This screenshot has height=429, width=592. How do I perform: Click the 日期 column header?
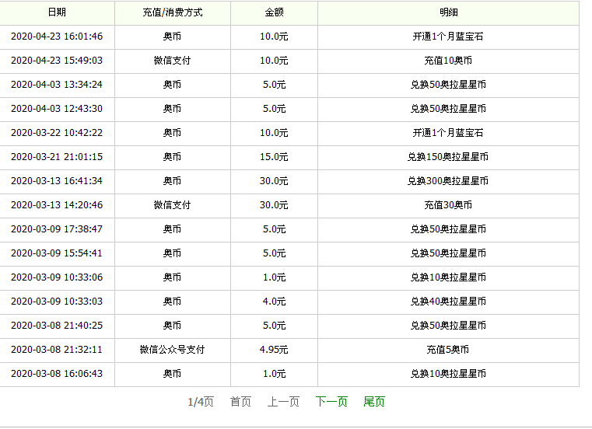[x=57, y=12]
